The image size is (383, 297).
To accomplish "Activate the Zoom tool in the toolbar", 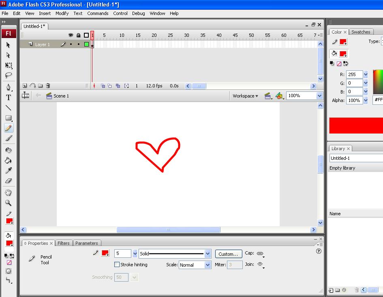I will (8, 203).
